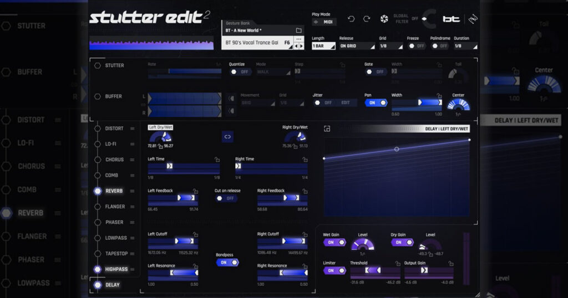Image resolution: width=568 pixels, height=298 pixels.
Task: Toggle the Freeze switch
Action: pyautogui.click(x=416, y=46)
